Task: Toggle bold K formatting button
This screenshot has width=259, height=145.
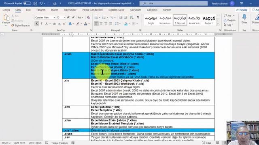Action: pyautogui.click(x=37, y=24)
